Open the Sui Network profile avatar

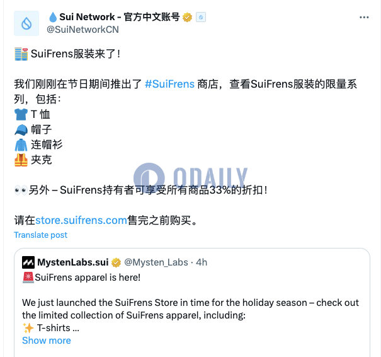pyautogui.click(x=26, y=23)
